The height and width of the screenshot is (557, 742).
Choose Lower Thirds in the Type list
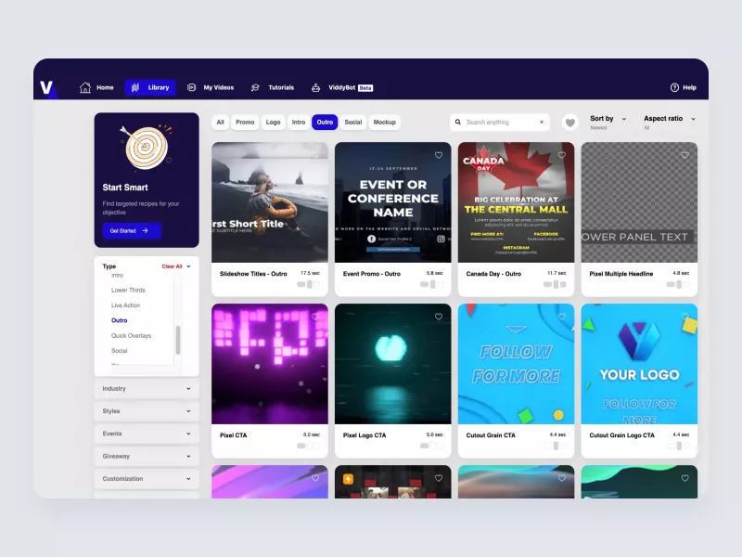pos(128,290)
